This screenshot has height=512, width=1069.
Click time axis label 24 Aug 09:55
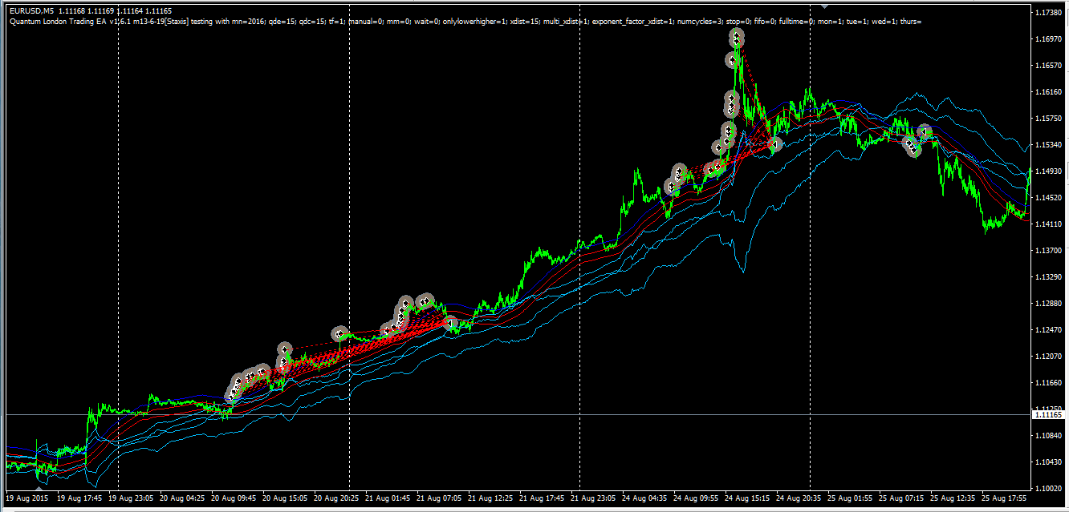click(x=697, y=498)
